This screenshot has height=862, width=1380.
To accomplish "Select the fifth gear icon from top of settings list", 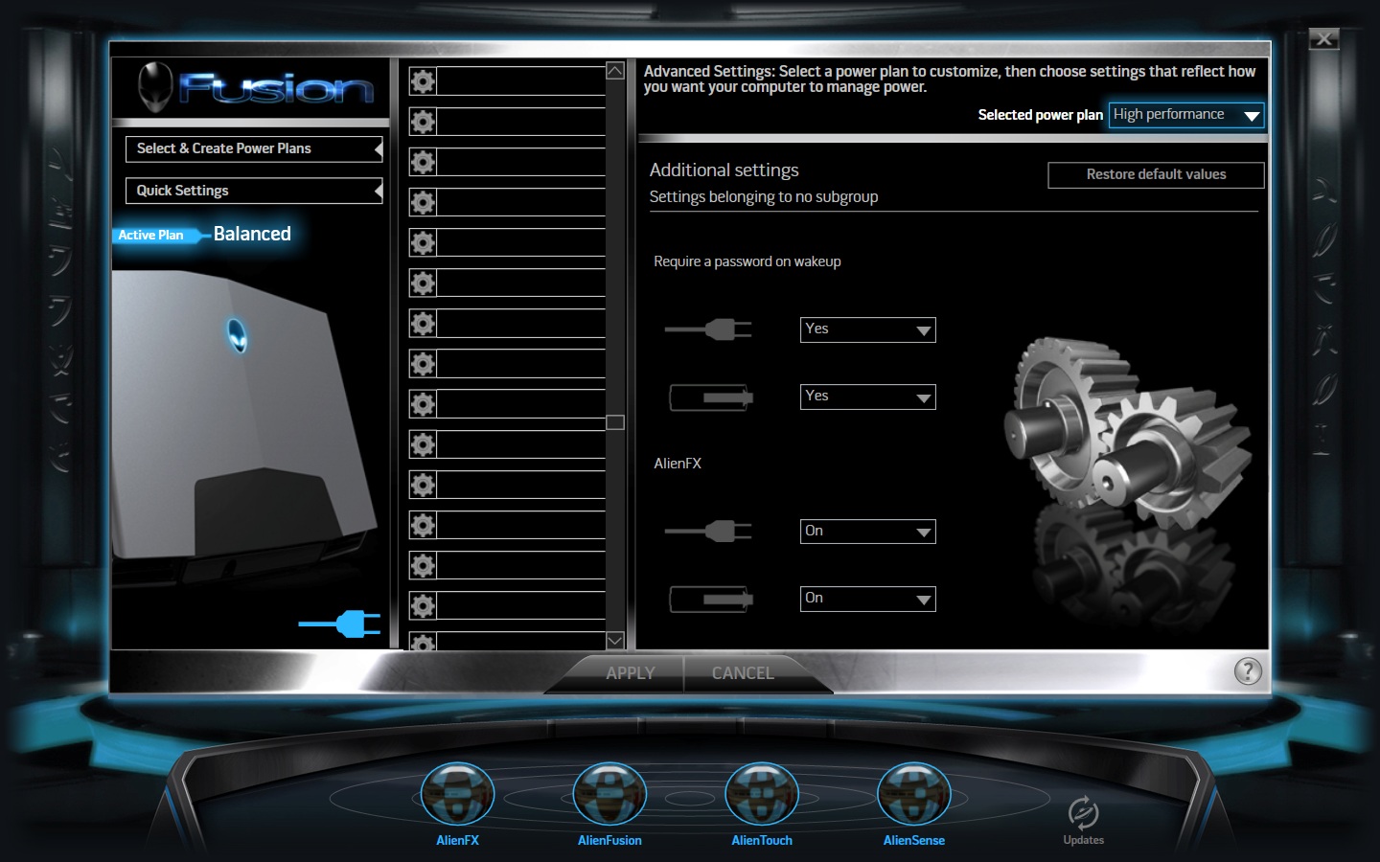I will [423, 242].
